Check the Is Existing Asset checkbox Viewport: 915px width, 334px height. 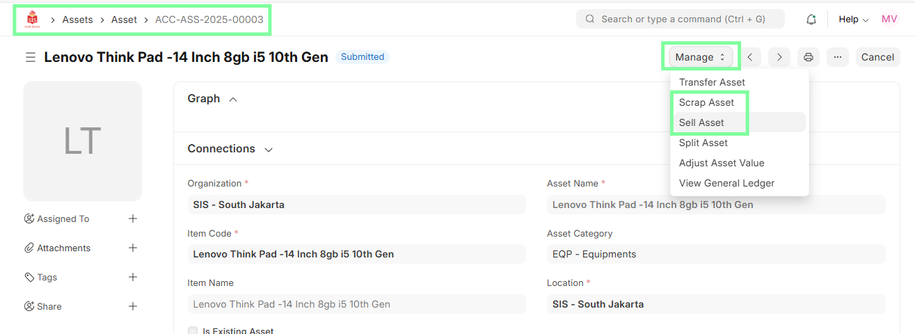(193, 331)
